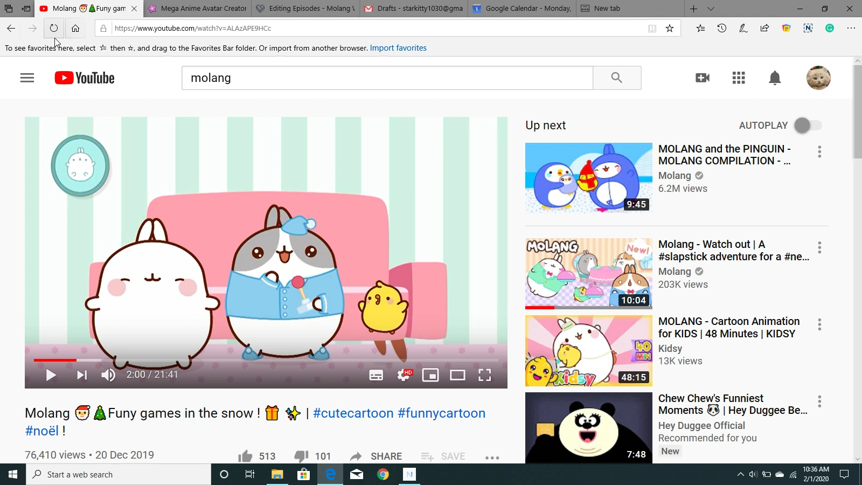Open the YouTube apps grid

738,78
